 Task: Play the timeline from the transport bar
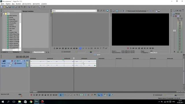click(x=40, y=95)
